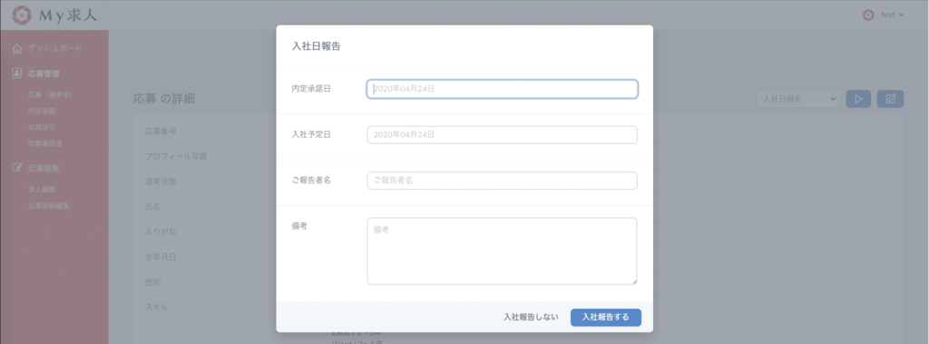Click the 応募 の詳細 heading
929x344 pixels.
[x=164, y=99]
